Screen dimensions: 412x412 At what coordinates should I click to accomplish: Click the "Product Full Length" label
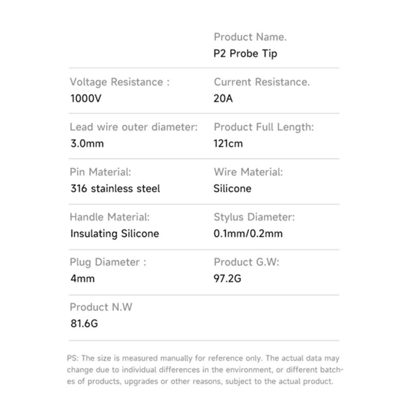[x=264, y=127]
